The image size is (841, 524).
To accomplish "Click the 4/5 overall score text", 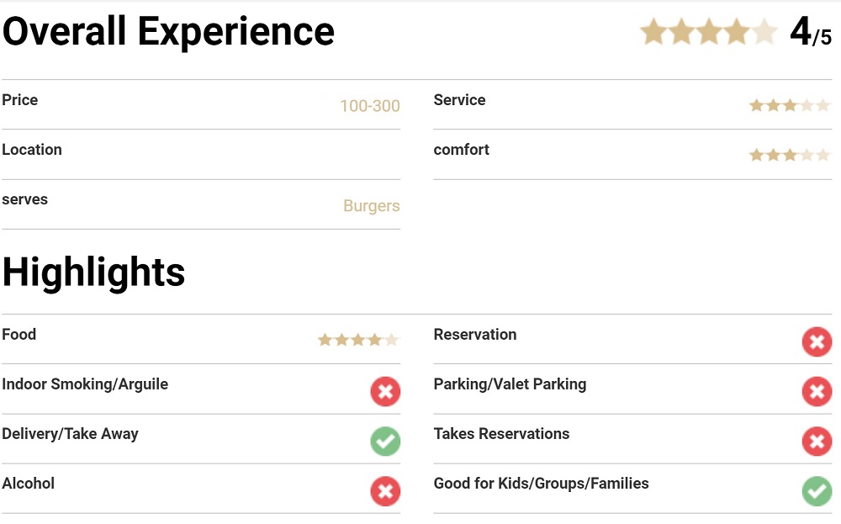I will pos(811,34).
